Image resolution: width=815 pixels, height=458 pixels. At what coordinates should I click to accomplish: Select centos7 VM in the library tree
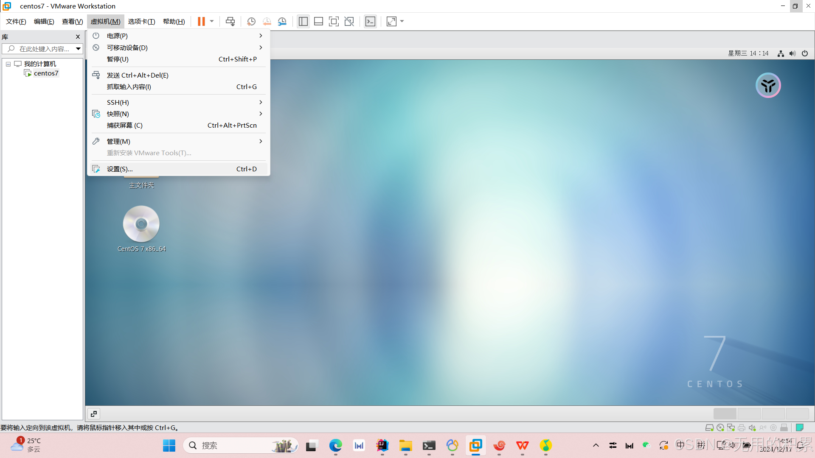tap(46, 73)
